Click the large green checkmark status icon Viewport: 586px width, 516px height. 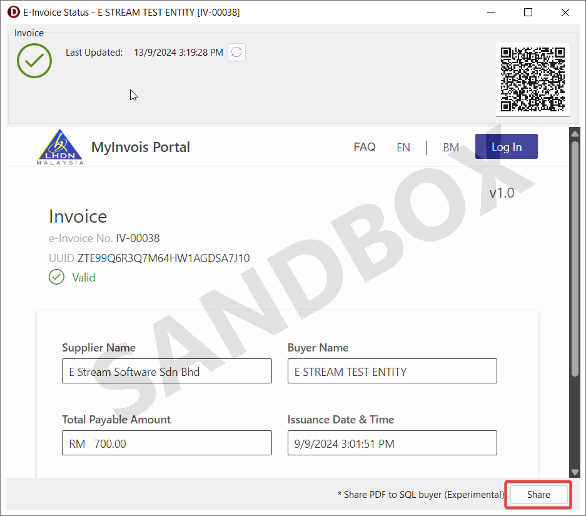pyautogui.click(x=34, y=60)
